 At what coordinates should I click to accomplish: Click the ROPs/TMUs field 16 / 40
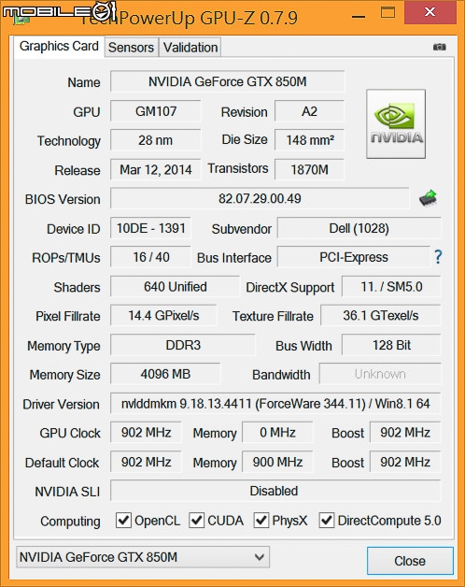[150, 257]
